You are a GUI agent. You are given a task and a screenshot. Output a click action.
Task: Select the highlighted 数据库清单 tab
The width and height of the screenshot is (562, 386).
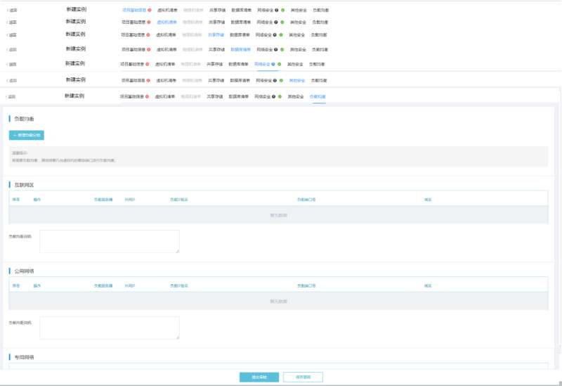241,49
